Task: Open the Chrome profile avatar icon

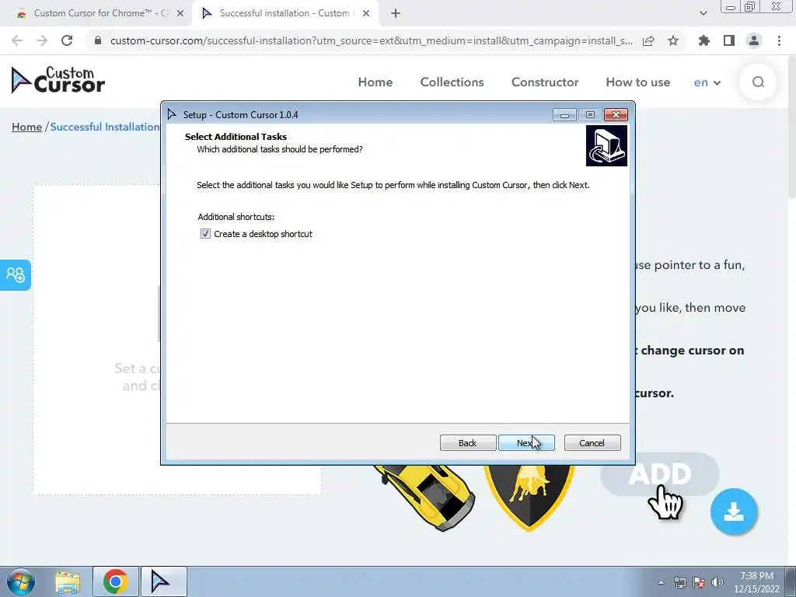Action: [754, 40]
